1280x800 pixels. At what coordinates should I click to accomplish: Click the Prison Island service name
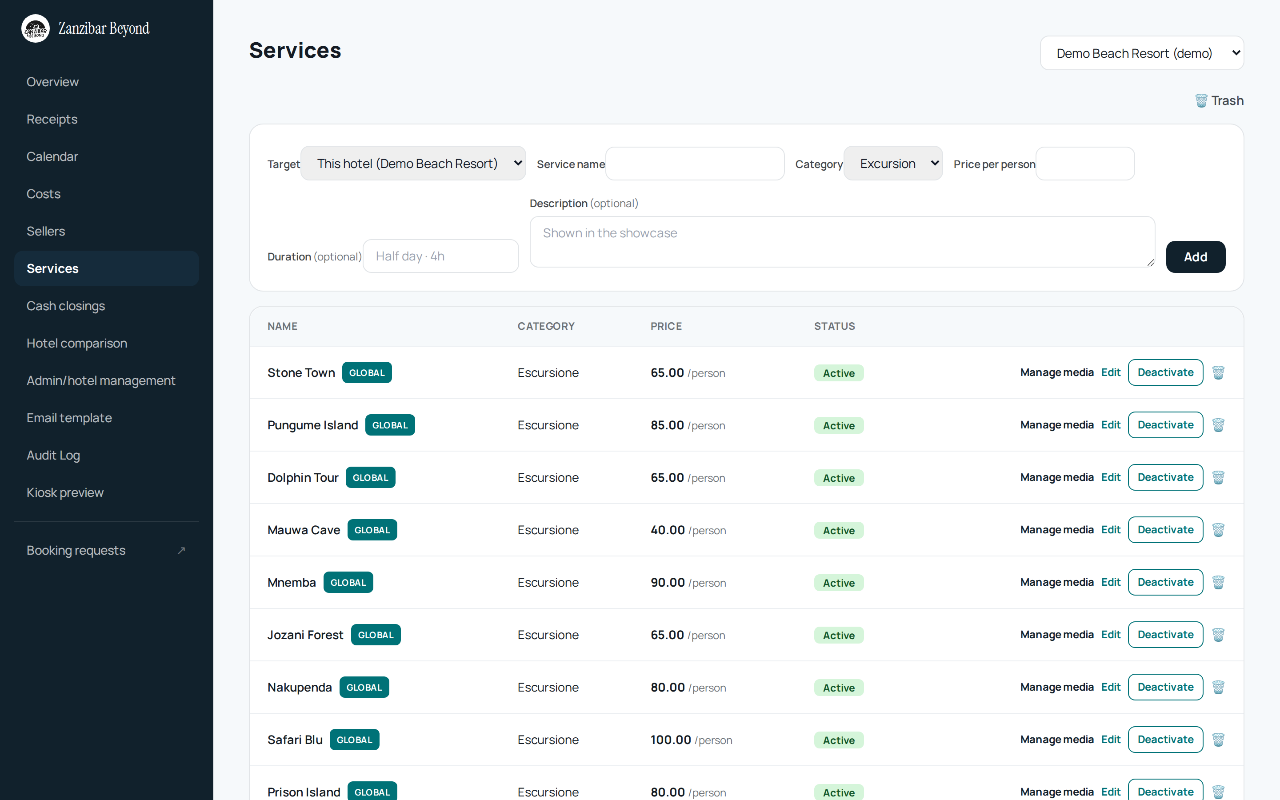[304, 792]
